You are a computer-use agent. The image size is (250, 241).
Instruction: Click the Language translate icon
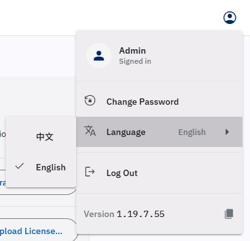pos(90,131)
